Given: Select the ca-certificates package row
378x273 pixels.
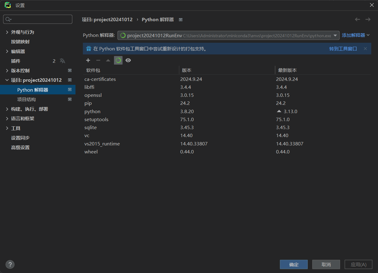Looking at the screenshot, I should pyautogui.click(x=227, y=79).
